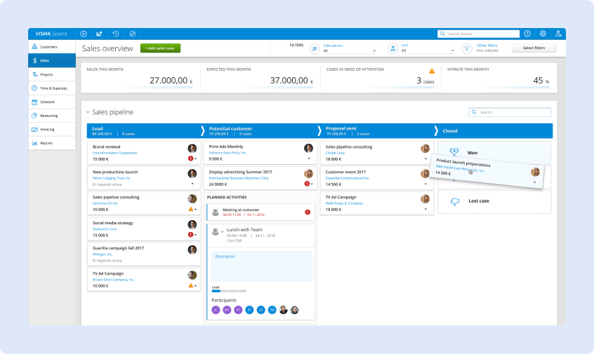
Task: Click the Add sales case button
Action: point(160,48)
